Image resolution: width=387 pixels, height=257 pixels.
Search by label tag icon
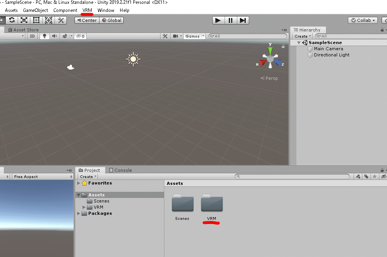[x=366, y=176]
